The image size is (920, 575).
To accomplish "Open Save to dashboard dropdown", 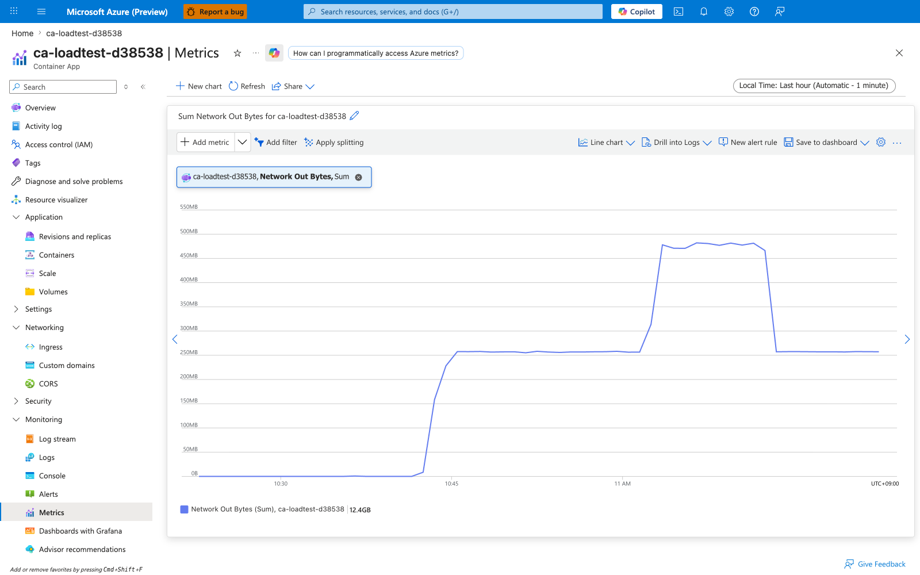I will coord(827,143).
